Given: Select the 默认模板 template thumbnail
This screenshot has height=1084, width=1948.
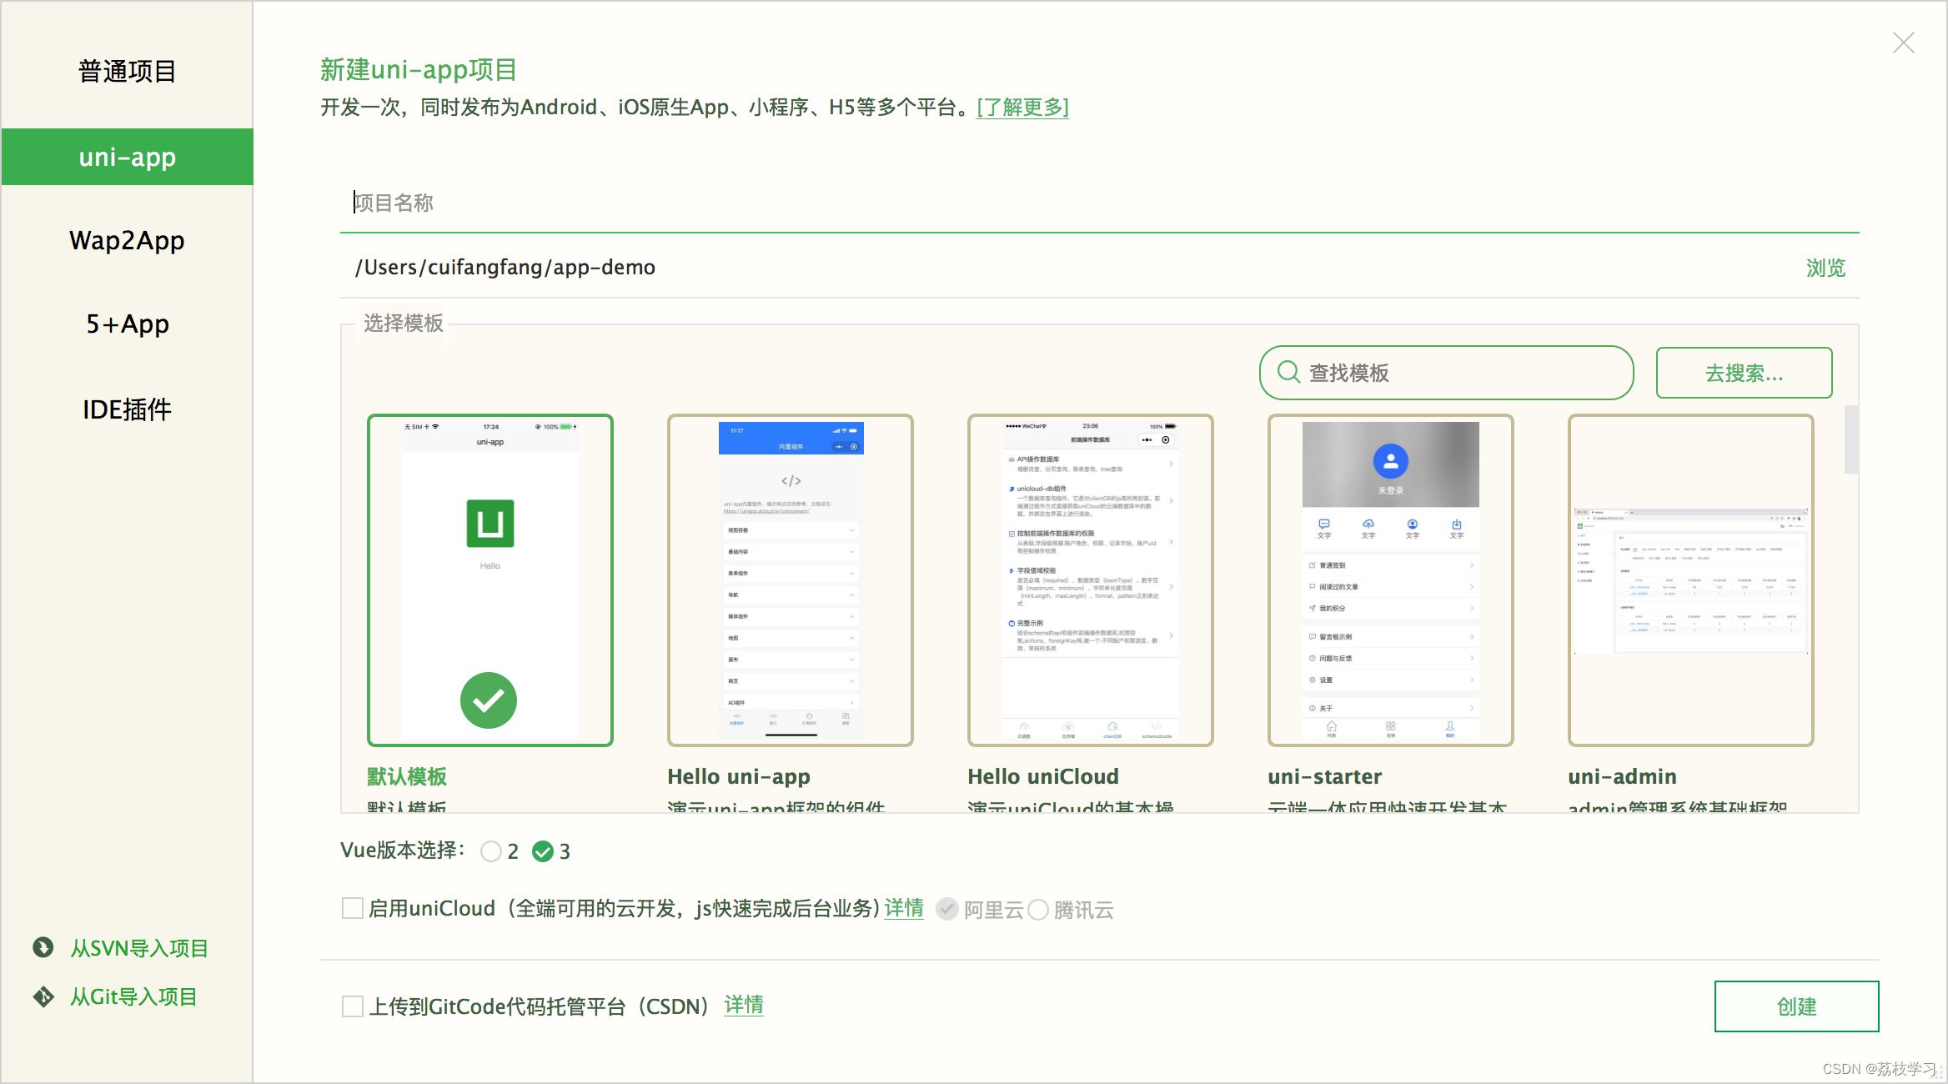Looking at the screenshot, I should click(490, 580).
